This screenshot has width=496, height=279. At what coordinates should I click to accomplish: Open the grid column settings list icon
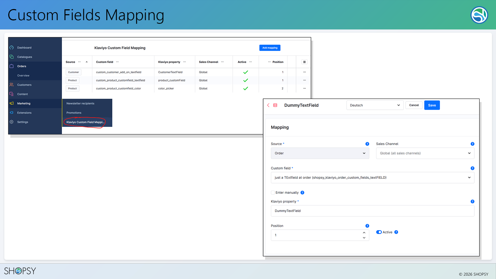tap(304, 62)
